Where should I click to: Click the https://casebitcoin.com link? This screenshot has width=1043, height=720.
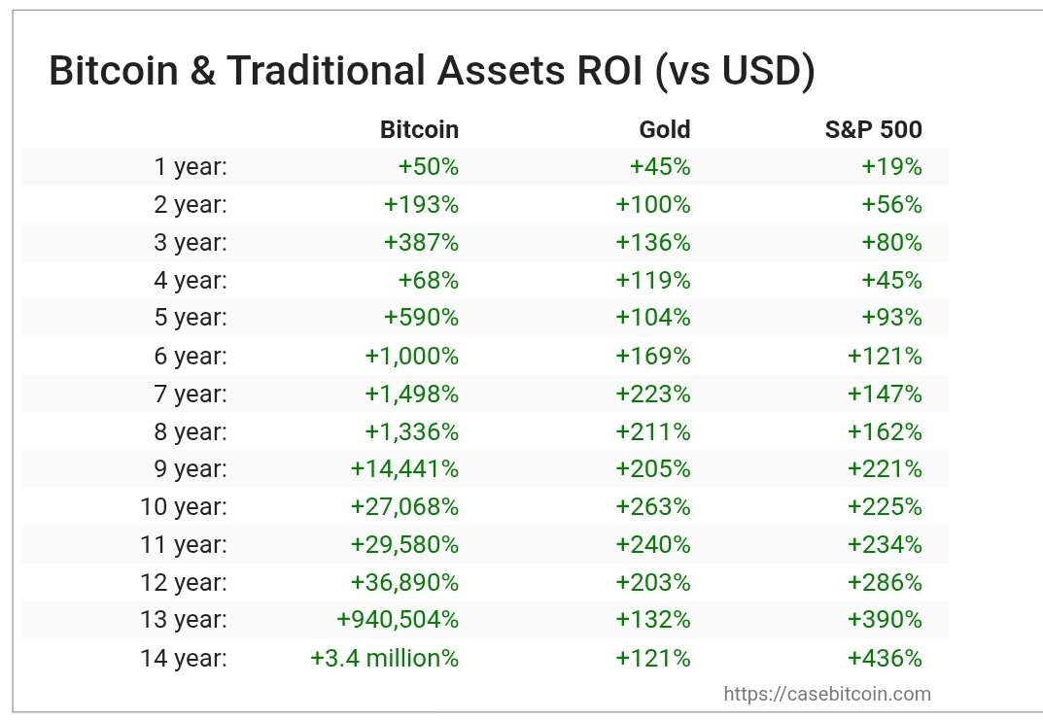[x=827, y=694]
